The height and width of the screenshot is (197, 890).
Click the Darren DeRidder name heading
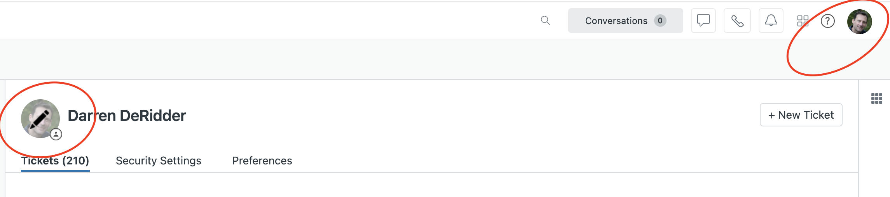coord(127,116)
